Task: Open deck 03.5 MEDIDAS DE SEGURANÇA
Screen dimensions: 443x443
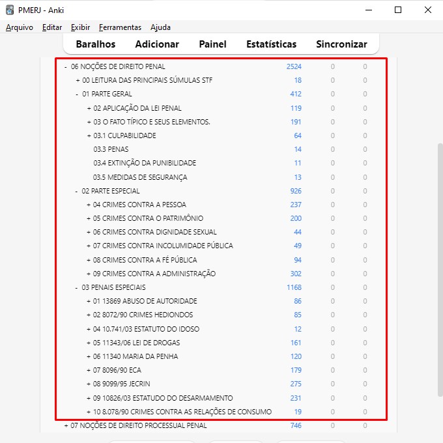Action: tap(140, 177)
